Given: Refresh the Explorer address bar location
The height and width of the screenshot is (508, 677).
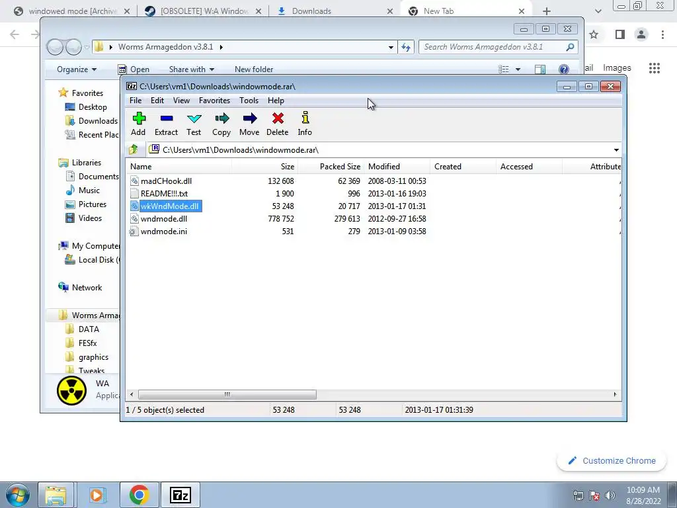Looking at the screenshot, I should pos(406,47).
